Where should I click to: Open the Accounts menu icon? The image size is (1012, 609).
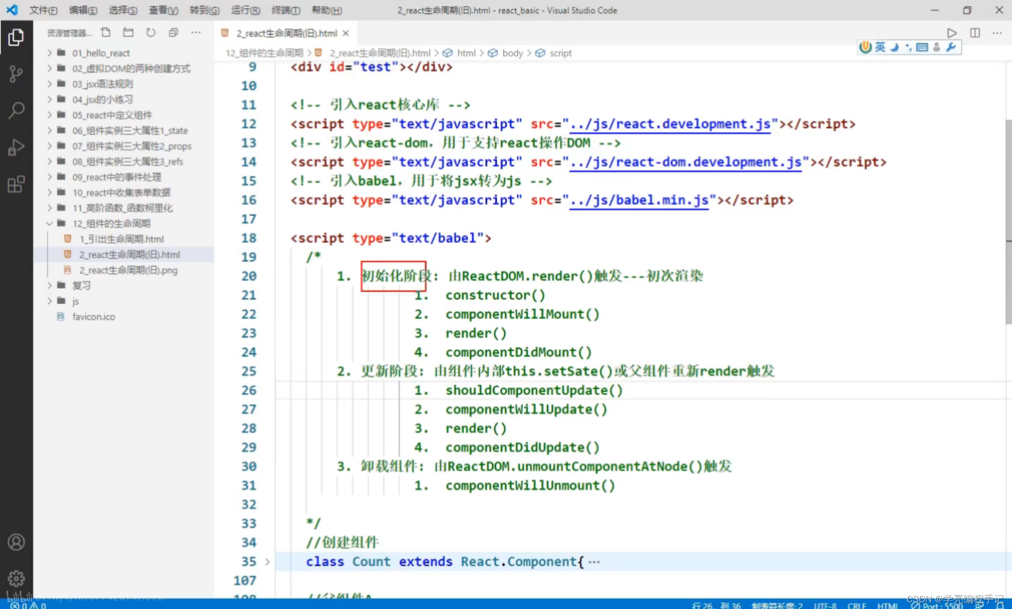click(x=16, y=542)
